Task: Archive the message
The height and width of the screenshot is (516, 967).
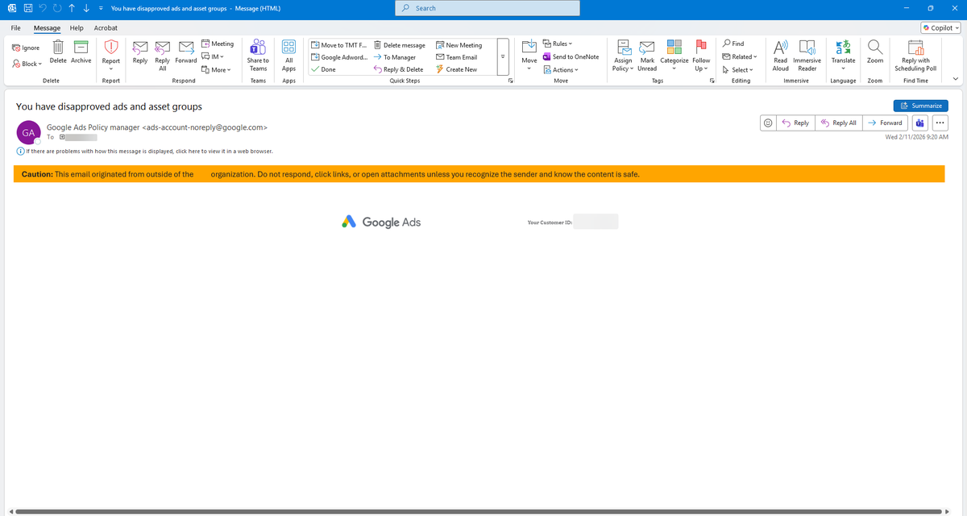Action: point(81,52)
